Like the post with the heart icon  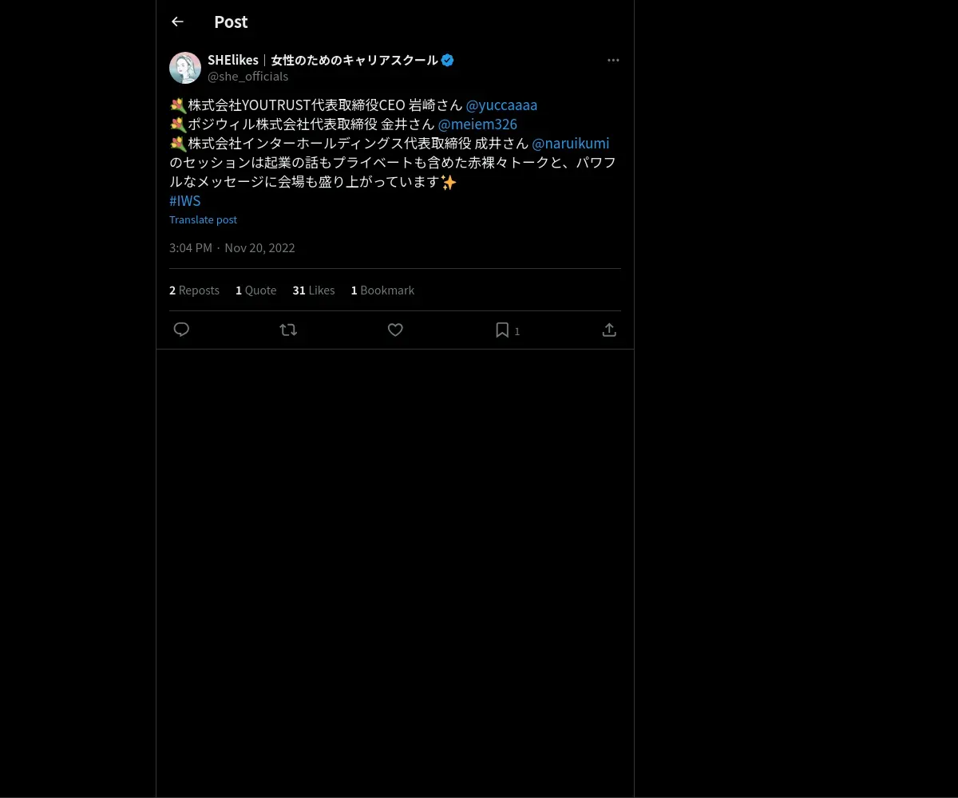tap(395, 330)
